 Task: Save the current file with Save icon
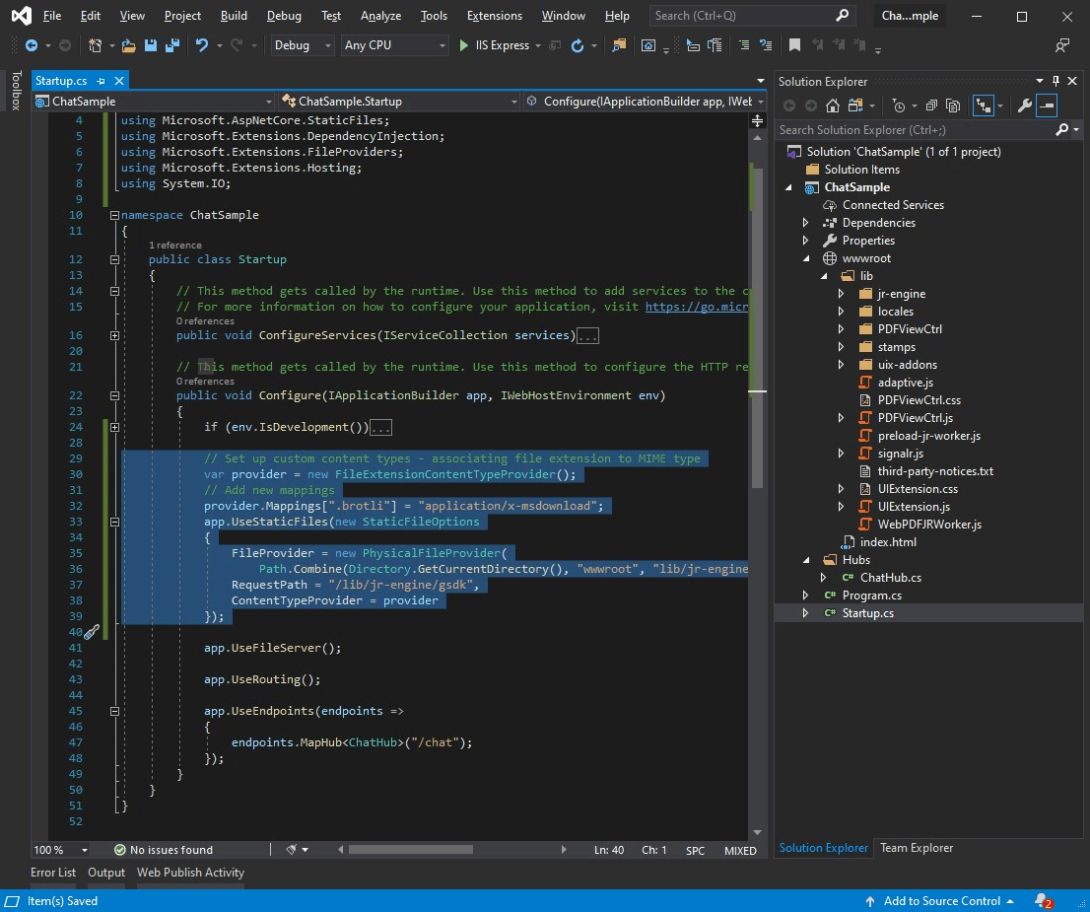[150, 45]
